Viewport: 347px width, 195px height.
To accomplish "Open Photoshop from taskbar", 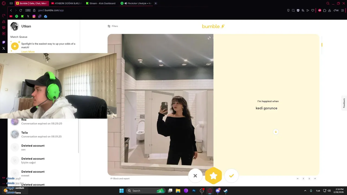I will (194, 191).
